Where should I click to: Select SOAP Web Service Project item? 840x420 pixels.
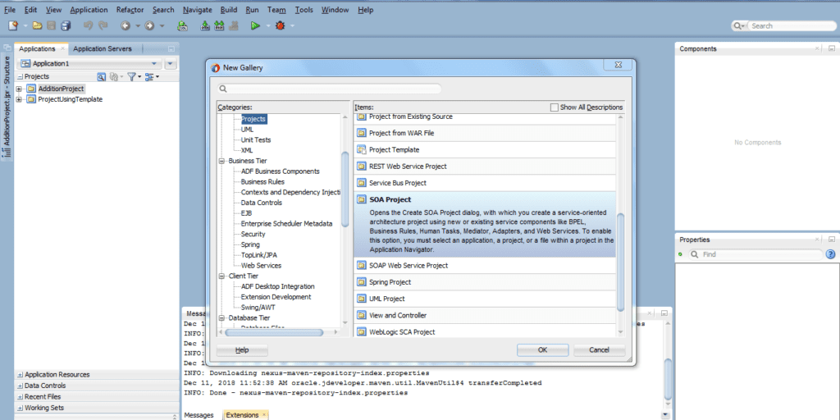click(x=485, y=266)
